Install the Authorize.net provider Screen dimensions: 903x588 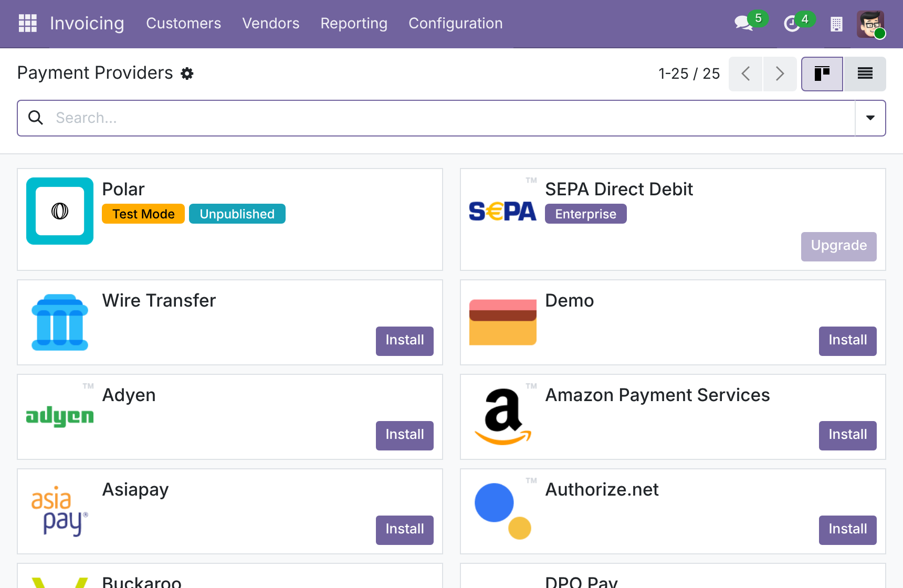coord(848,530)
